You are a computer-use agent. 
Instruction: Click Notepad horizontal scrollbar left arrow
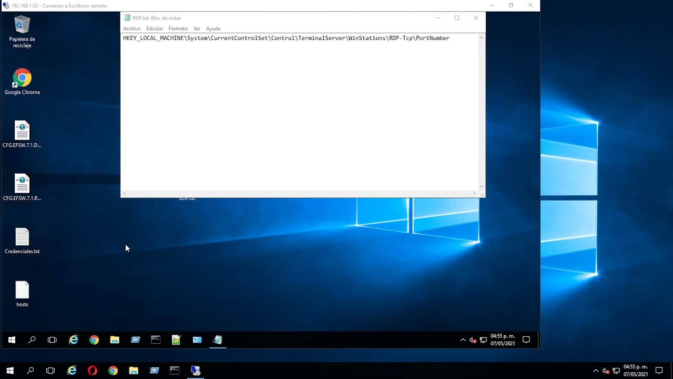tap(125, 194)
